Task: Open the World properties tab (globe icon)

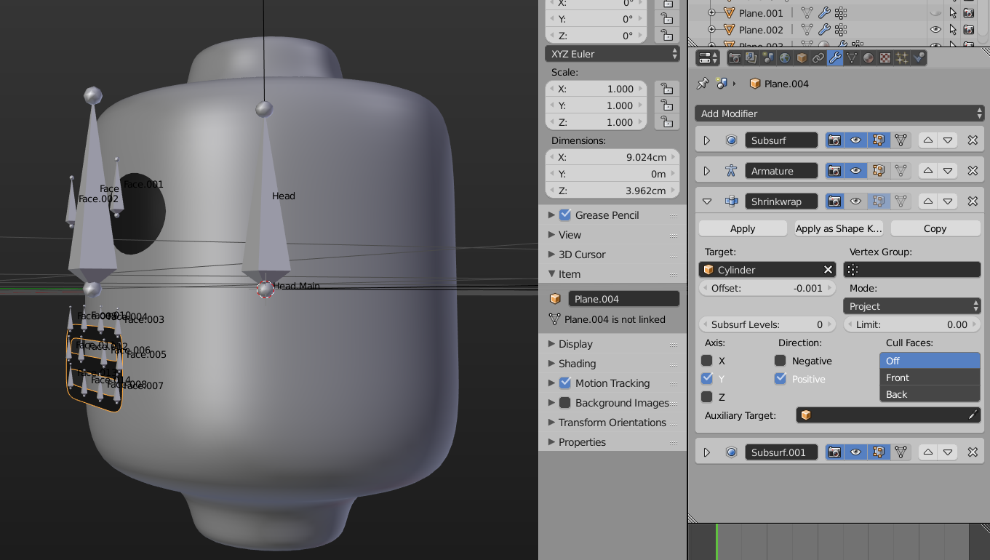Action: pos(785,58)
